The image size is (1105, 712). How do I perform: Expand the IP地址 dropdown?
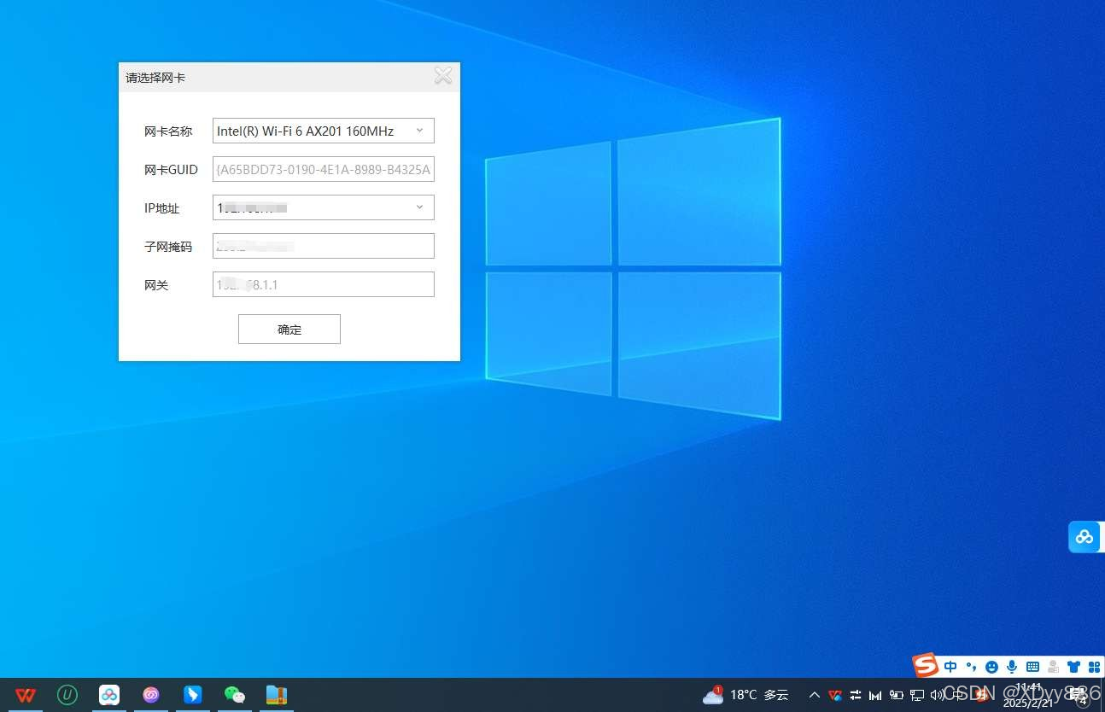(x=419, y=207)
